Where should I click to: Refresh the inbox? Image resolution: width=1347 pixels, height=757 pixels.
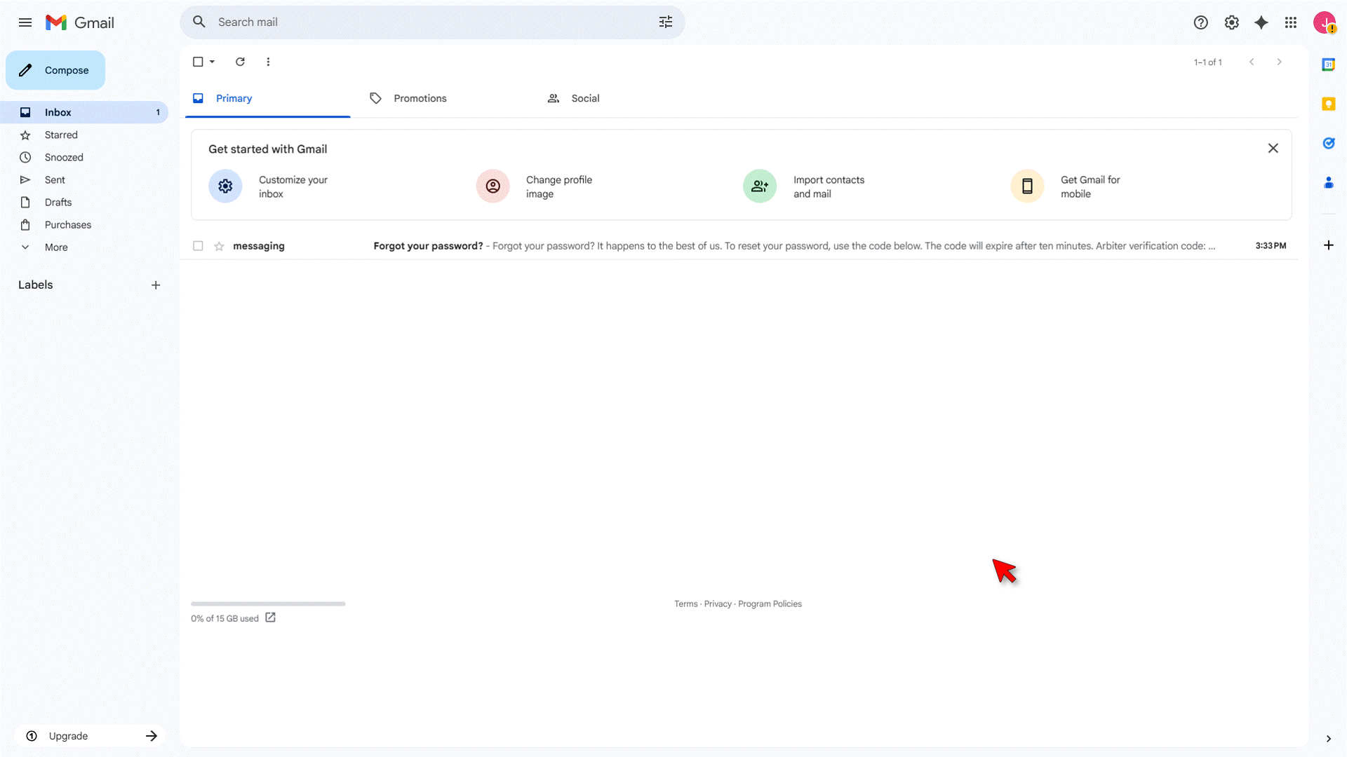pyautogui.click(x=240, y=62)
